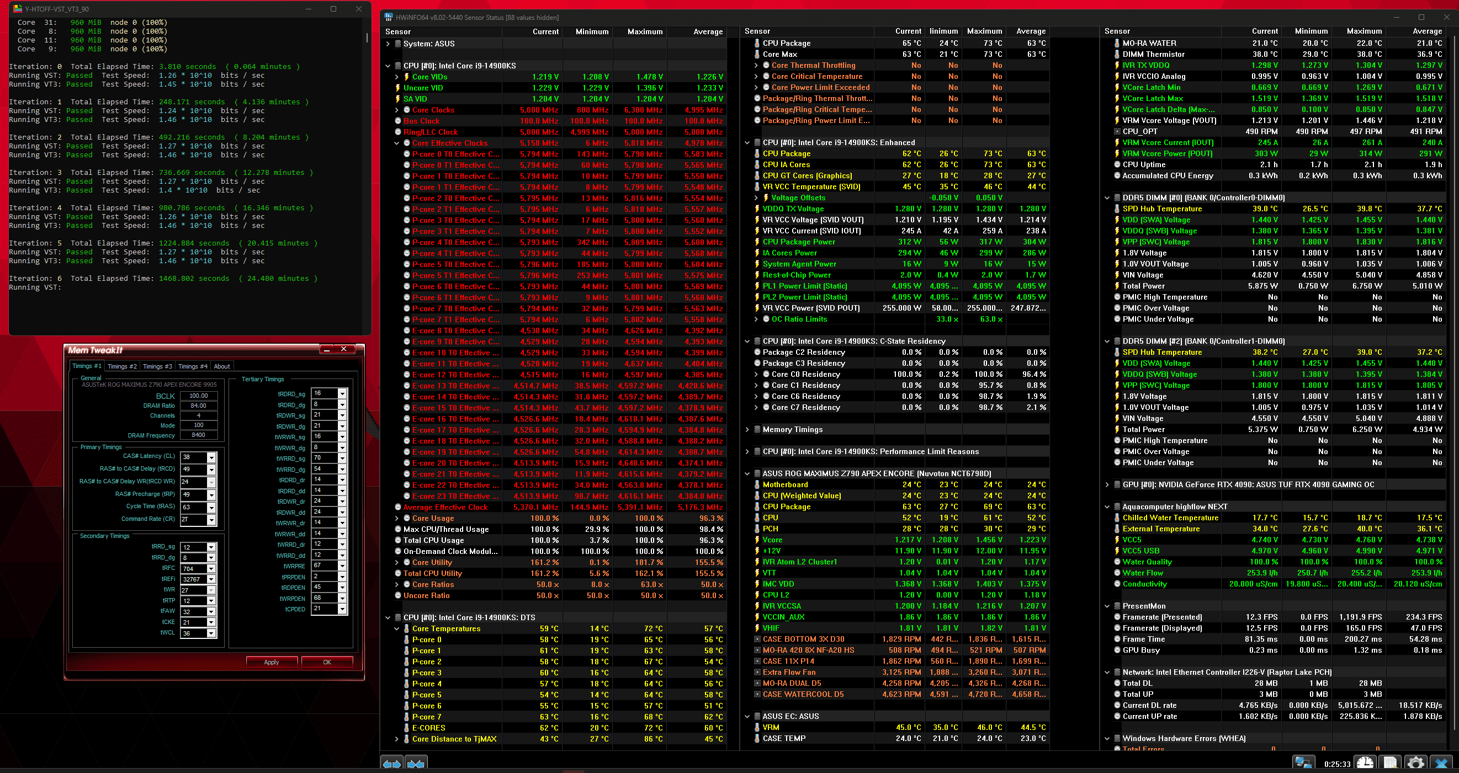Click the blue X close-sensors icon in HWiNFO toolbar

click(x=1441, y=764)
